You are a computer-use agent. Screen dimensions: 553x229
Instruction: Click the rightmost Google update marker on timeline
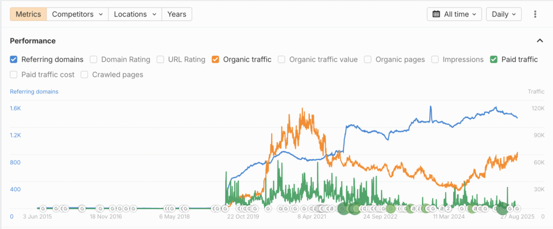pyautogui.click(x=517, y=208)
